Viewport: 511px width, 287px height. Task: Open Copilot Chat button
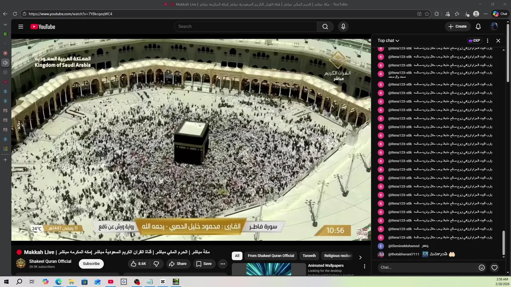click(x=500, y=14)
